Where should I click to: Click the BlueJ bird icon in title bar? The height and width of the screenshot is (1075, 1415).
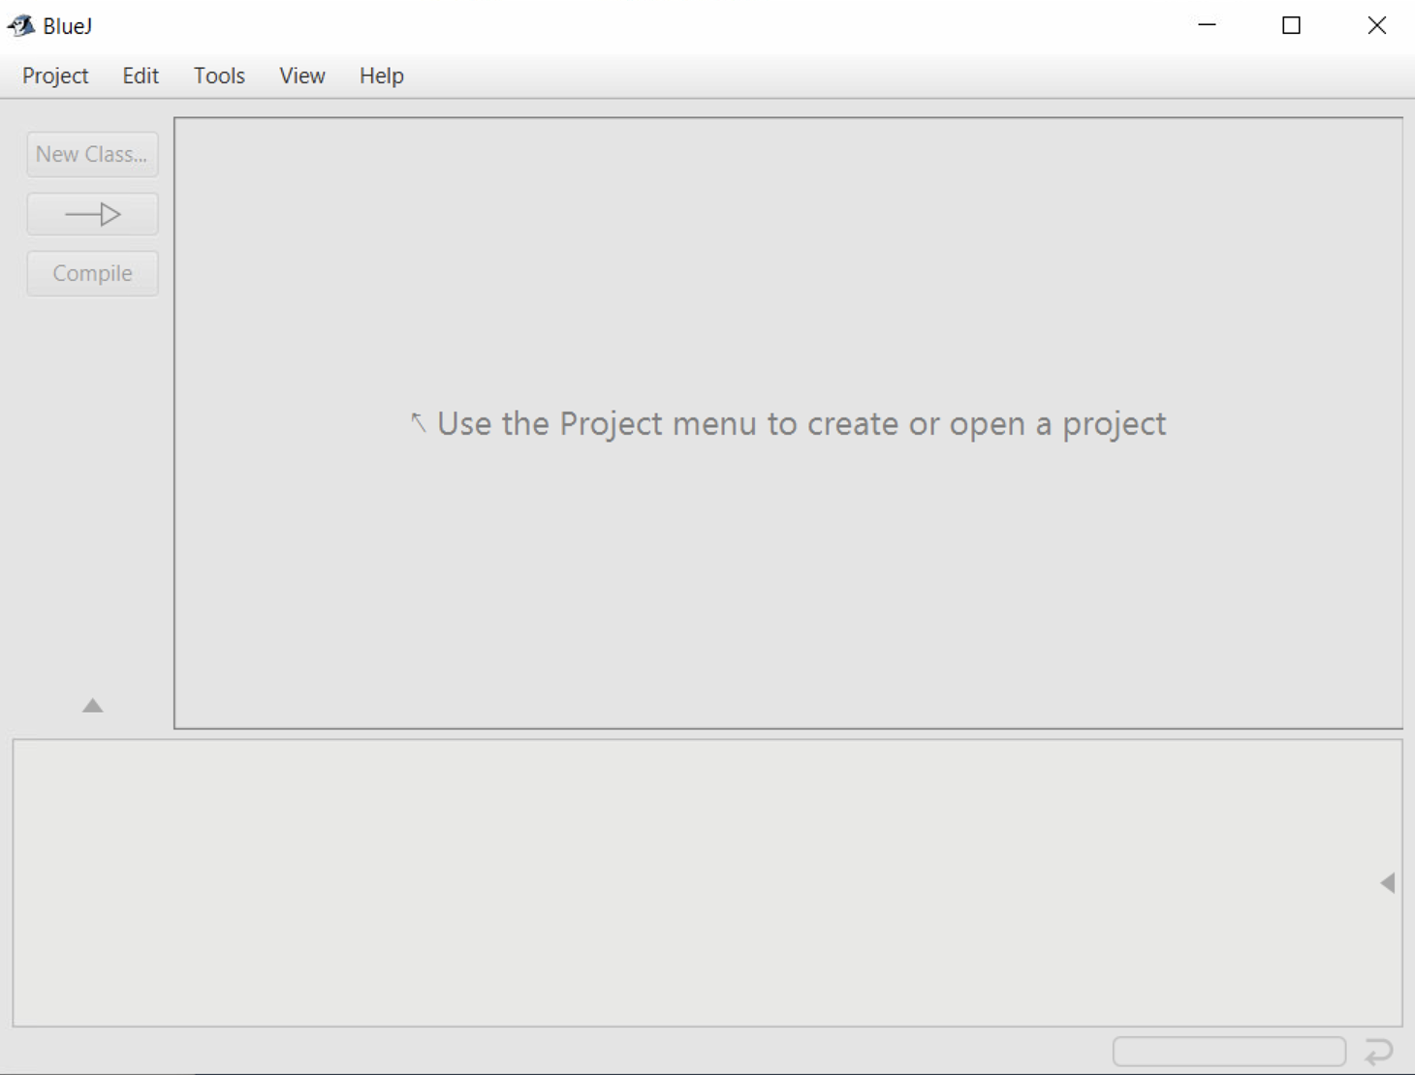[x=20, y=26]
